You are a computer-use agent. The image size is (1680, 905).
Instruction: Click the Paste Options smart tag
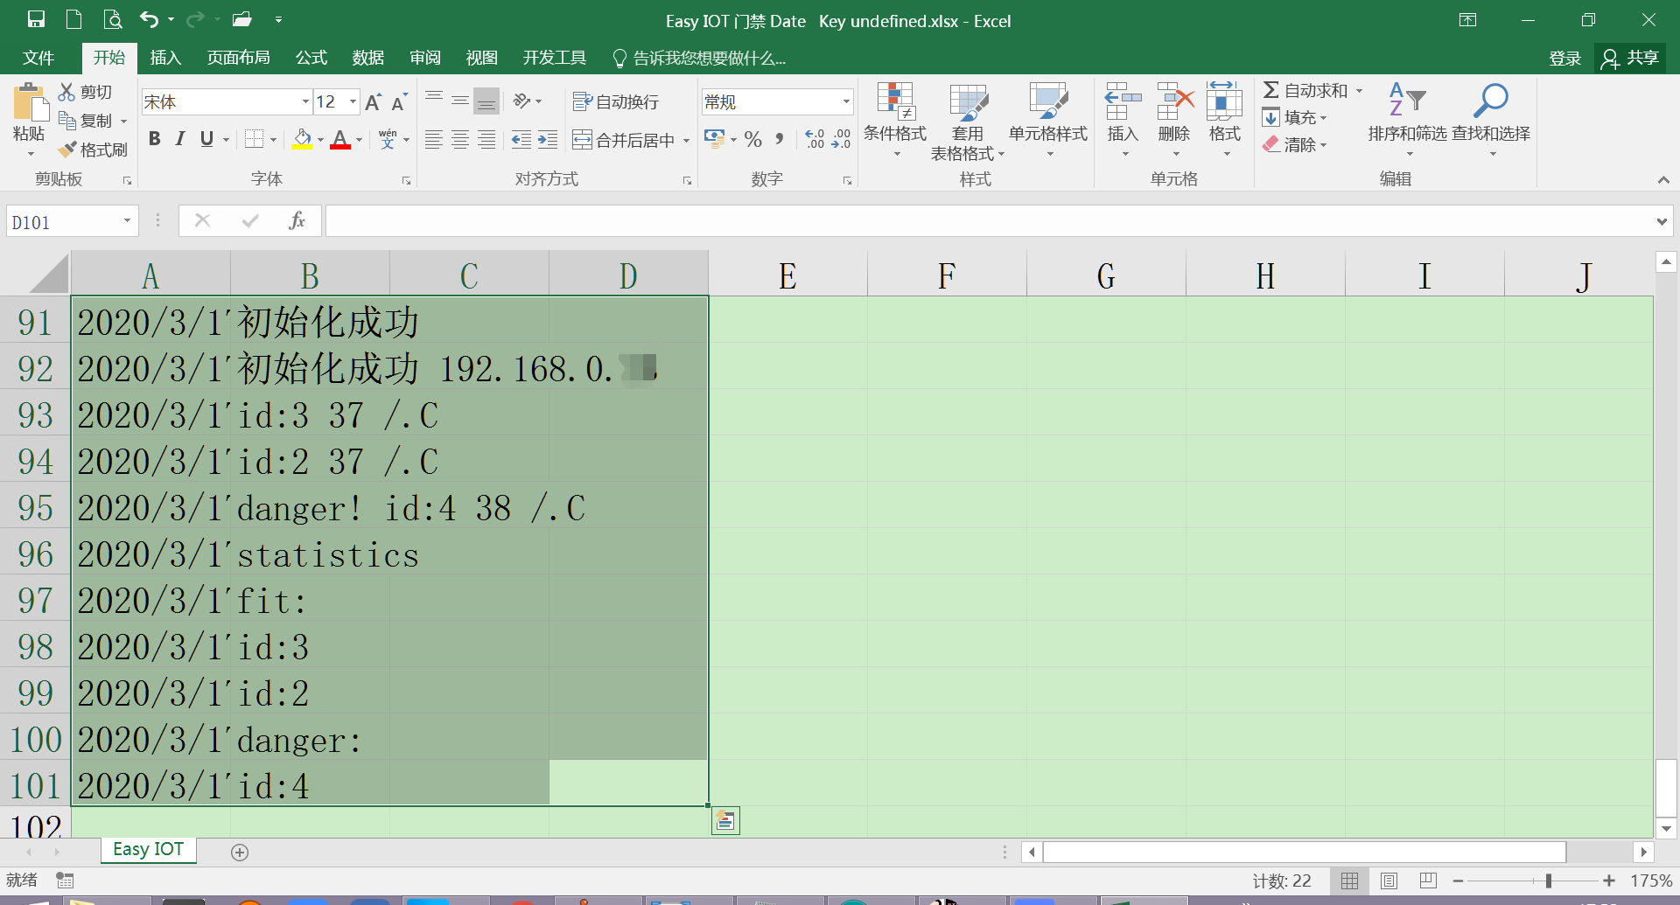click(x=725, y=820)
